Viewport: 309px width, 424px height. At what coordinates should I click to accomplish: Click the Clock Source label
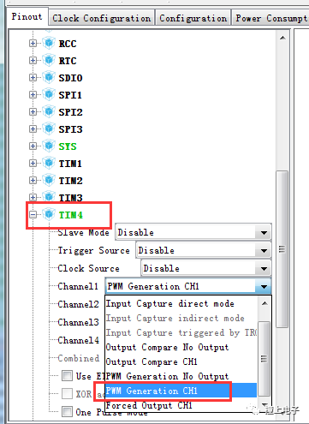[88, 268]
